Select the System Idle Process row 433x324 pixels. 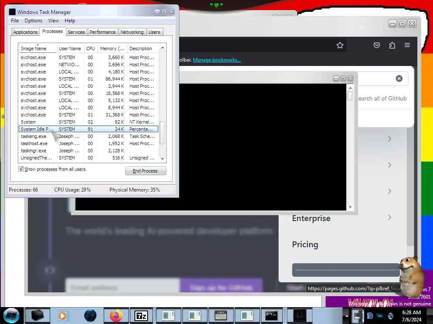click(x=89, y=129)
